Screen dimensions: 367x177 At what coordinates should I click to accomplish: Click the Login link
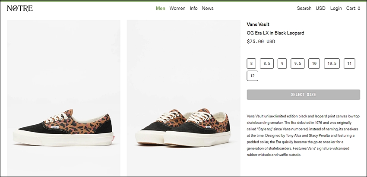336,8
